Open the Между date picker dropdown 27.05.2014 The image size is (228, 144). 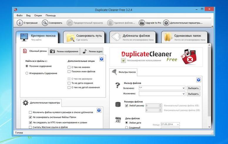178,124
